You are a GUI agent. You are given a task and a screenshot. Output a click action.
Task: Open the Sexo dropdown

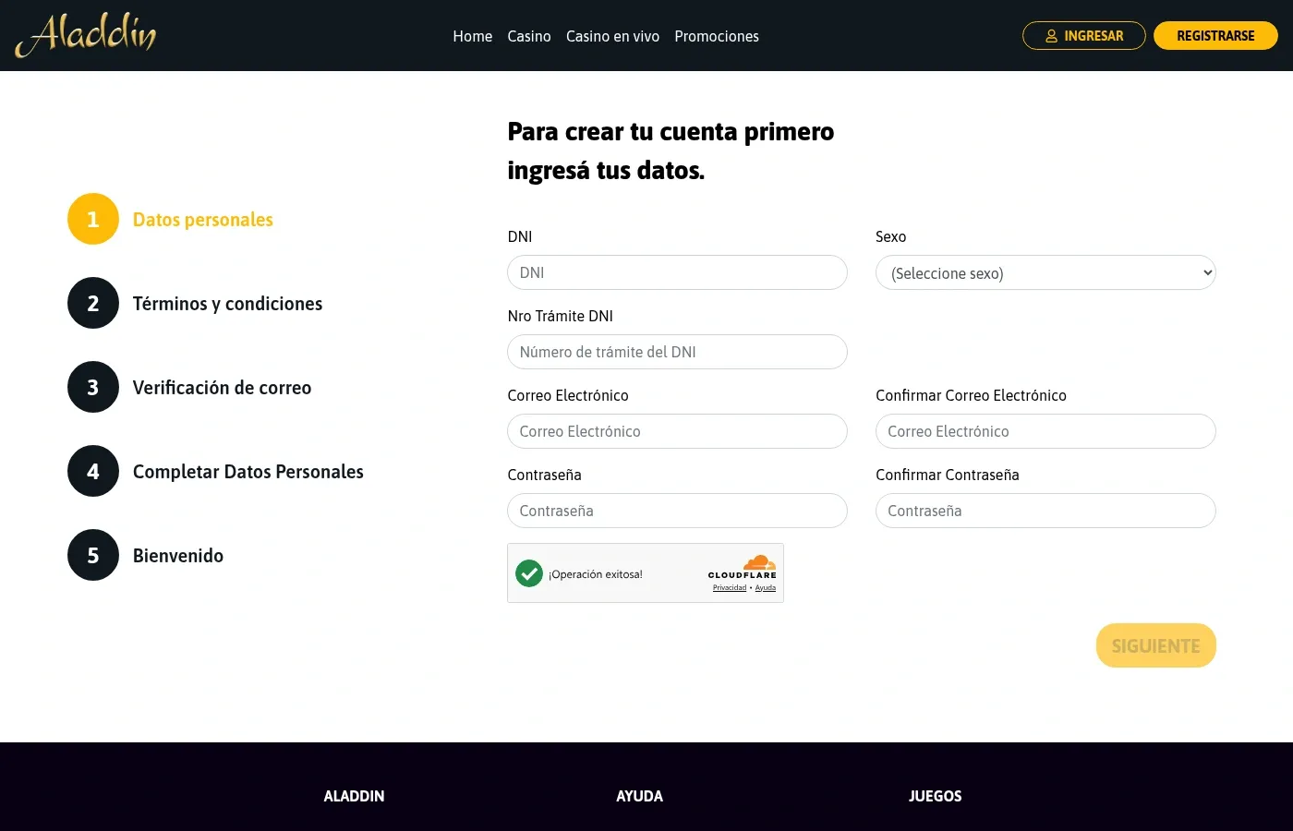1045,272
